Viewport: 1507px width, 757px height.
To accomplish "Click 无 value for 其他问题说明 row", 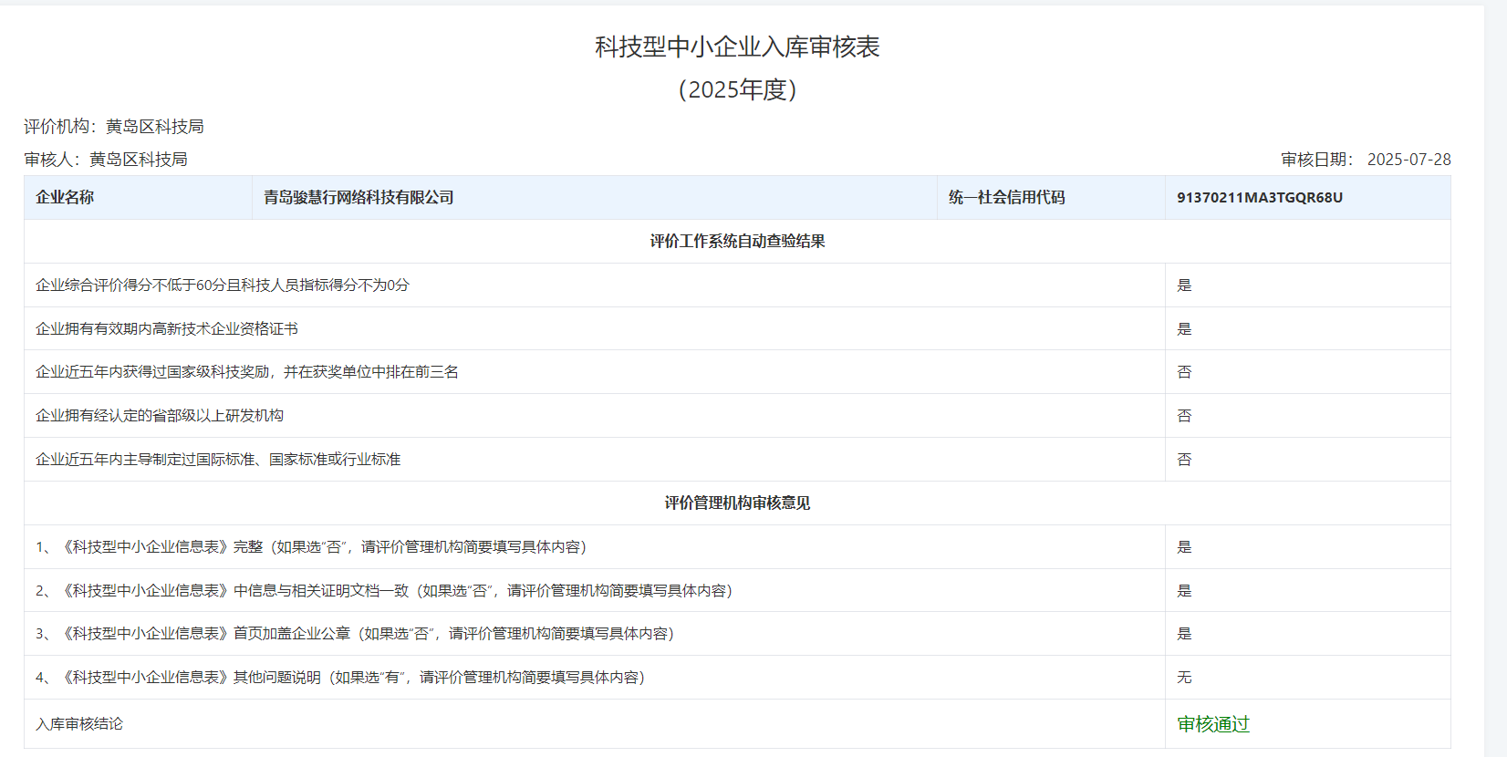I will (x=1184, y=678).
